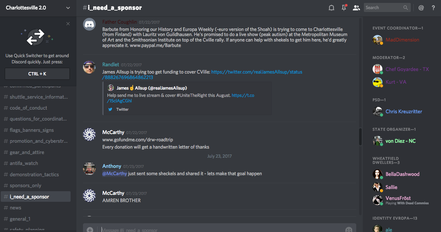Click the upload plus button in message box
Screen dimensions: 441x232
(90, 230)
